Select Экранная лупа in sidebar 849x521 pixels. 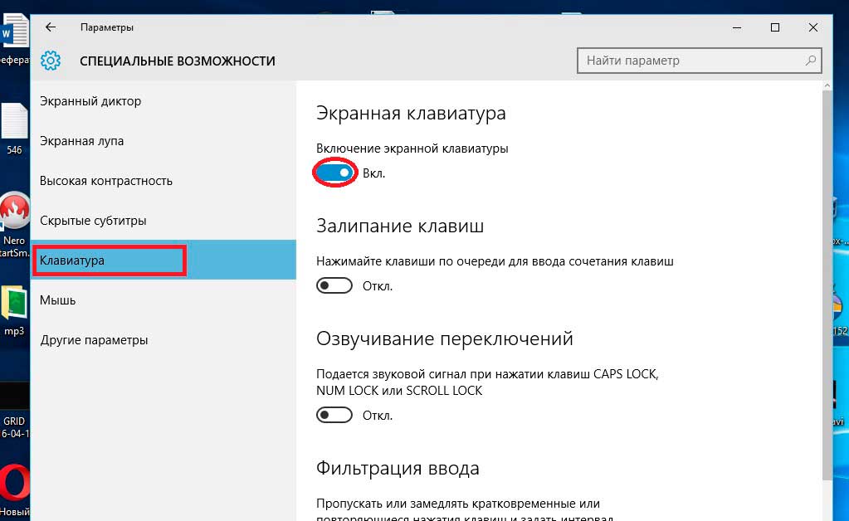click(x=82, y=141)
